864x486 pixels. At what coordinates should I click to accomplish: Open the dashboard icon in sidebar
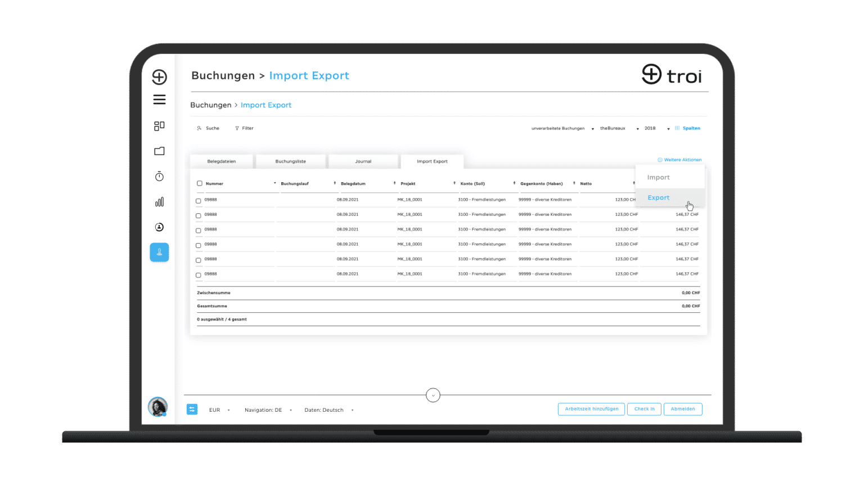point(159,126)
